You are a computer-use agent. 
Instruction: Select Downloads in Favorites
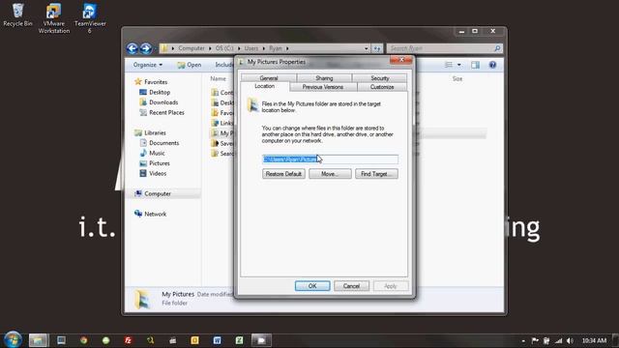click(163, 102)
